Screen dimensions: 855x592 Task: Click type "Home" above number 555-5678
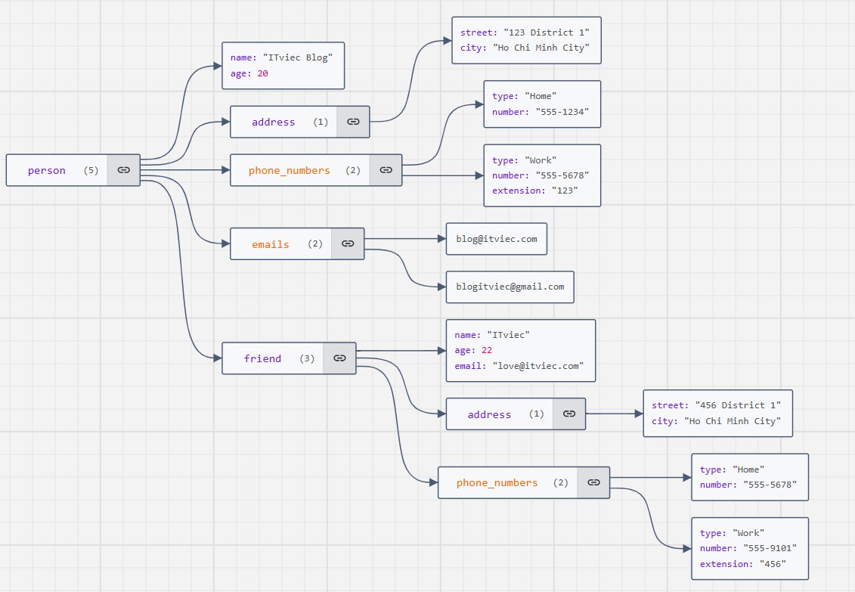pos(732,470)
